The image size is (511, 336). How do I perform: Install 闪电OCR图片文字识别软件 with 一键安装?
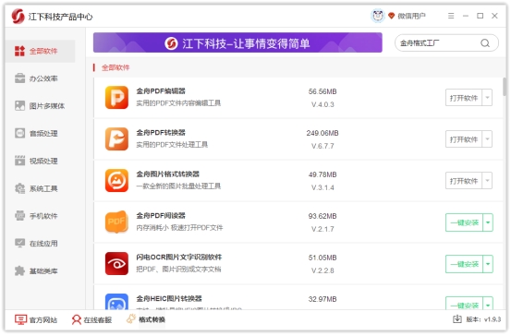464,264
